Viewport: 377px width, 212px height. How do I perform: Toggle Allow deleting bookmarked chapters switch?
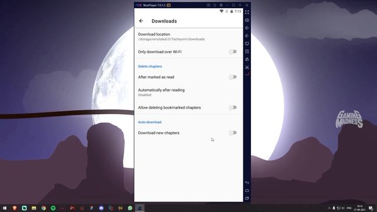(233, 107)
